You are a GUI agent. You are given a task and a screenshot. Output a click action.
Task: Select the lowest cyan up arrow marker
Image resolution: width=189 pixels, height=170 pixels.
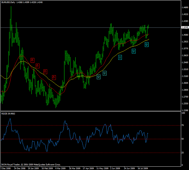coord(99,77)
